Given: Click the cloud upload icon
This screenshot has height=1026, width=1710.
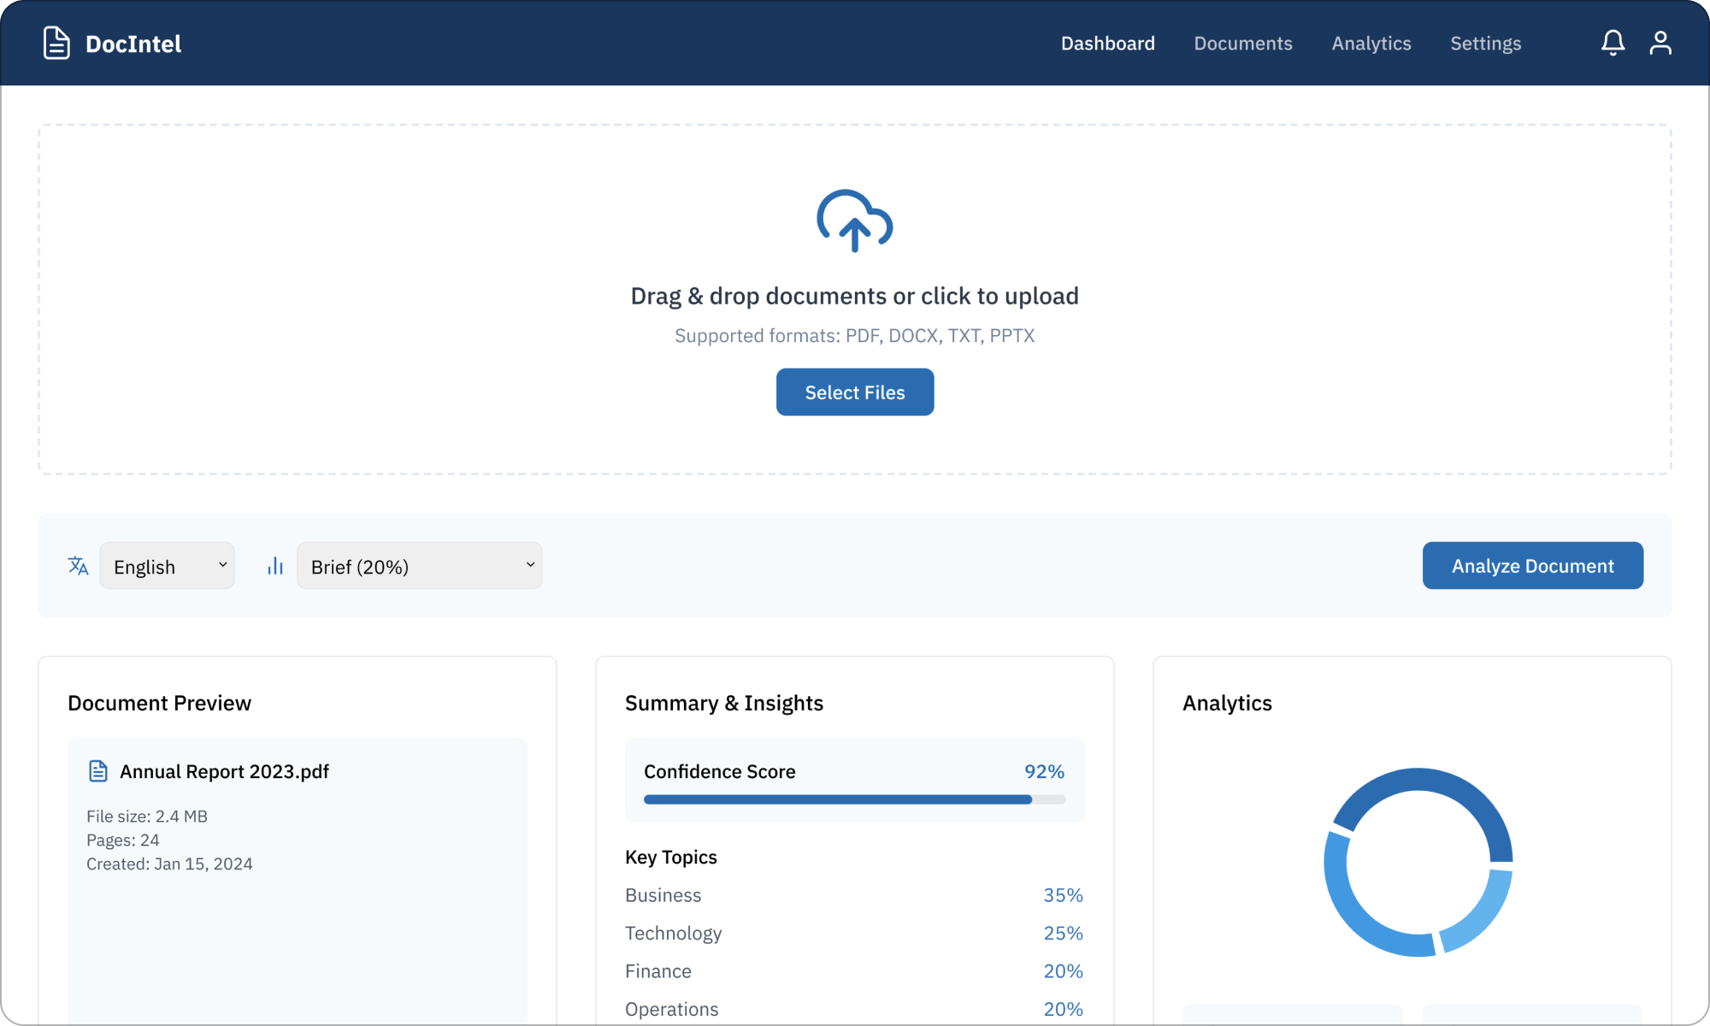Looking at the screenshot, I should (x=854, y=221).
